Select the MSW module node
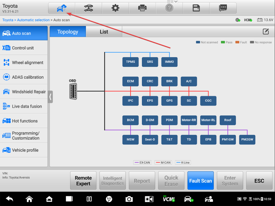The image size is (275, 206). 131,140
